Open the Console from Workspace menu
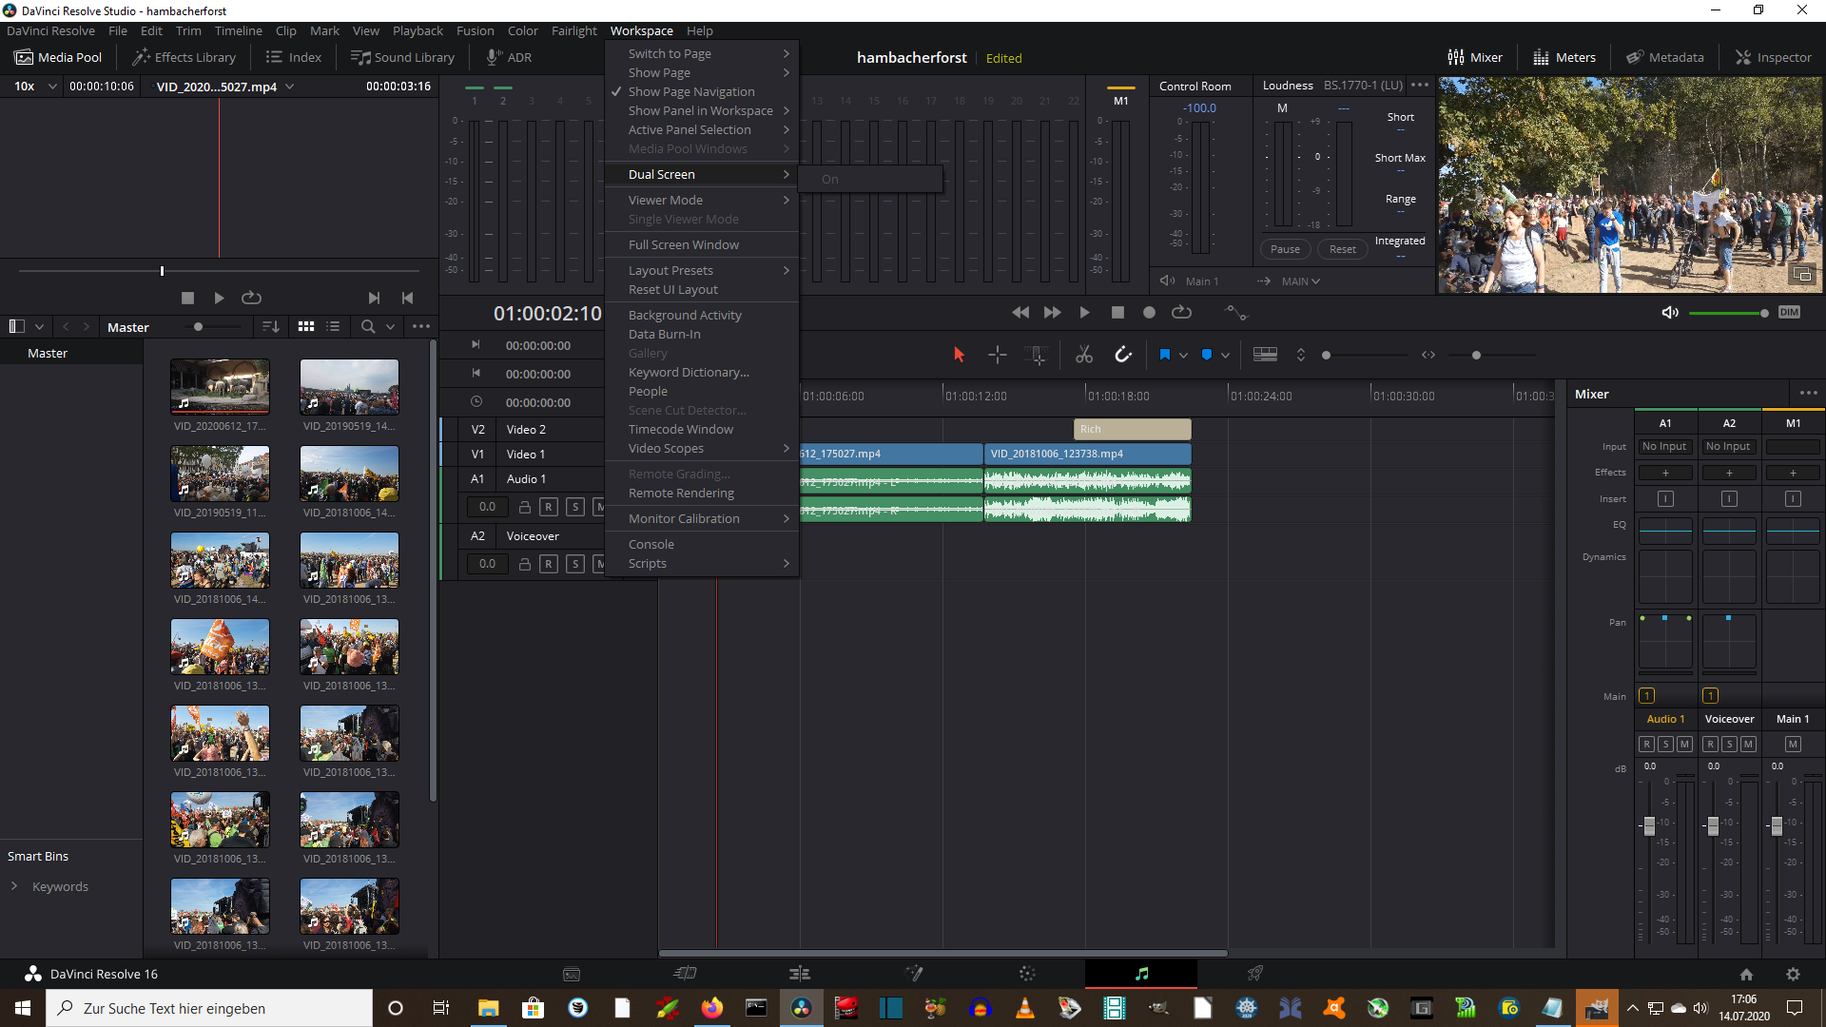The width and height of the screenshot is (1826, 1027). [x=701, y=544]
